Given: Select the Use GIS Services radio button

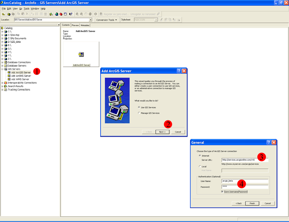Looking at the screenshot, I should coord(139,107).
